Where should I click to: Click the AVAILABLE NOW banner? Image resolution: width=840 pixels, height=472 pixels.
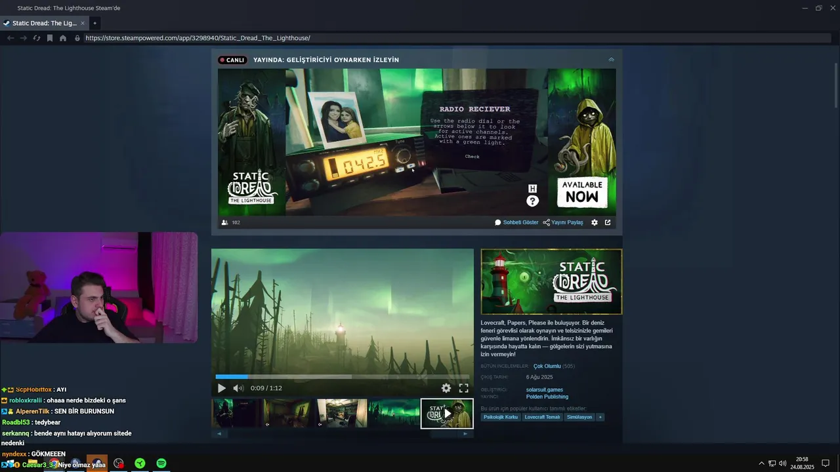coord(582,191)
